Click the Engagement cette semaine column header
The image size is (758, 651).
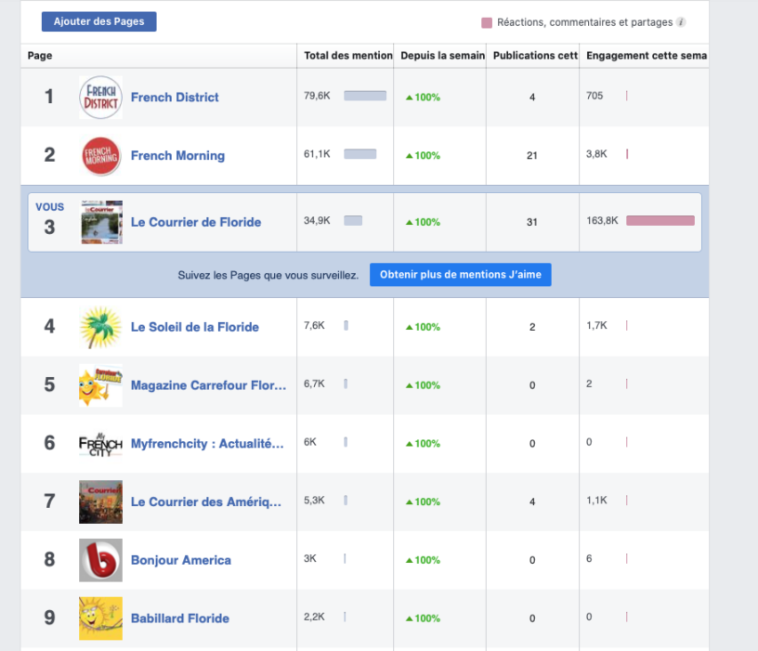646,56
